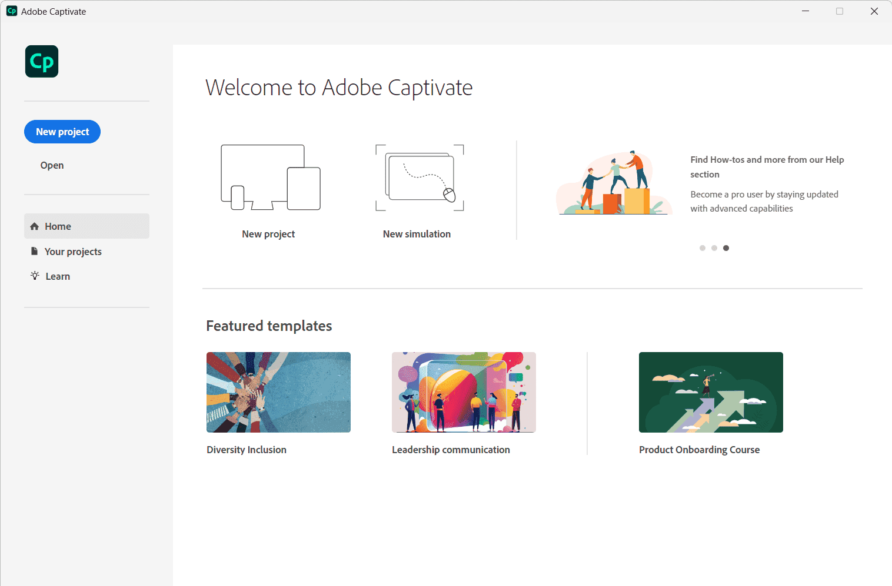
Task: Click the Your projects document icon
Action: [x=35, y=251]
